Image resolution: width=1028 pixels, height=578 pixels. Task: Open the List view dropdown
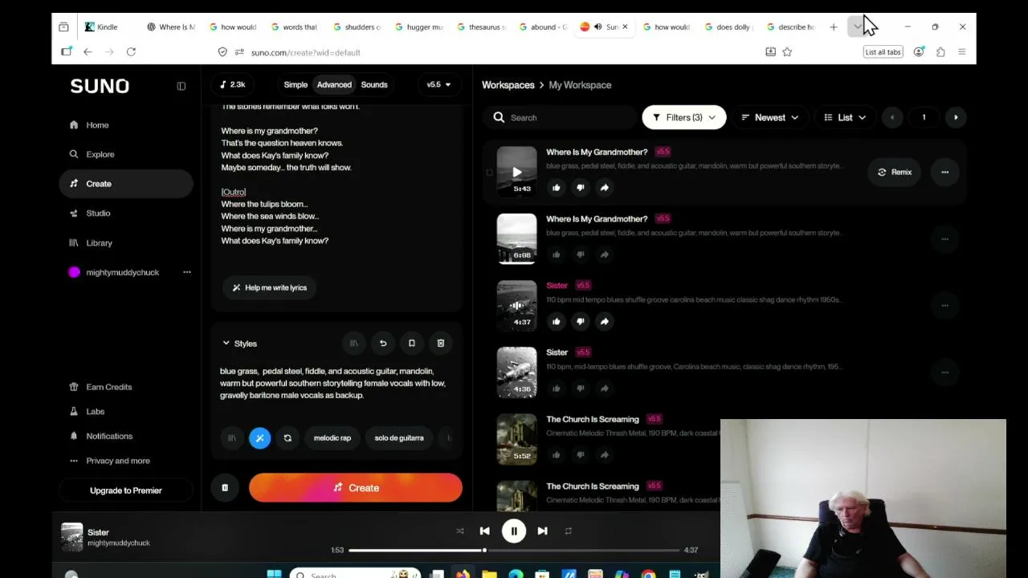(x=845, y=118)
